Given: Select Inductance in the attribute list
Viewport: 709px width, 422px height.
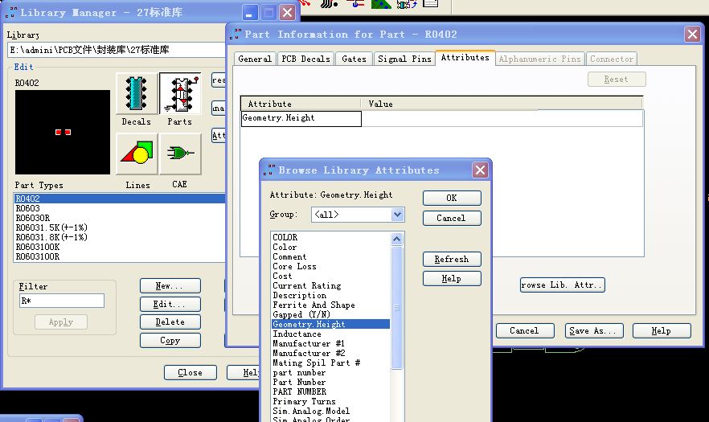Looking at the screenshot, I should coord(297,334).
